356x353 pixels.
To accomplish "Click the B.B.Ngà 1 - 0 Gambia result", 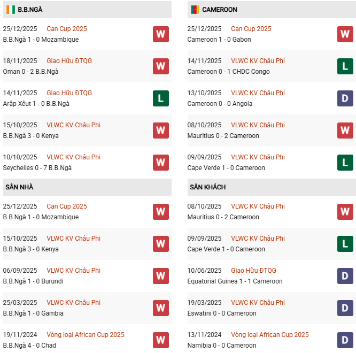I will [33, 313].
